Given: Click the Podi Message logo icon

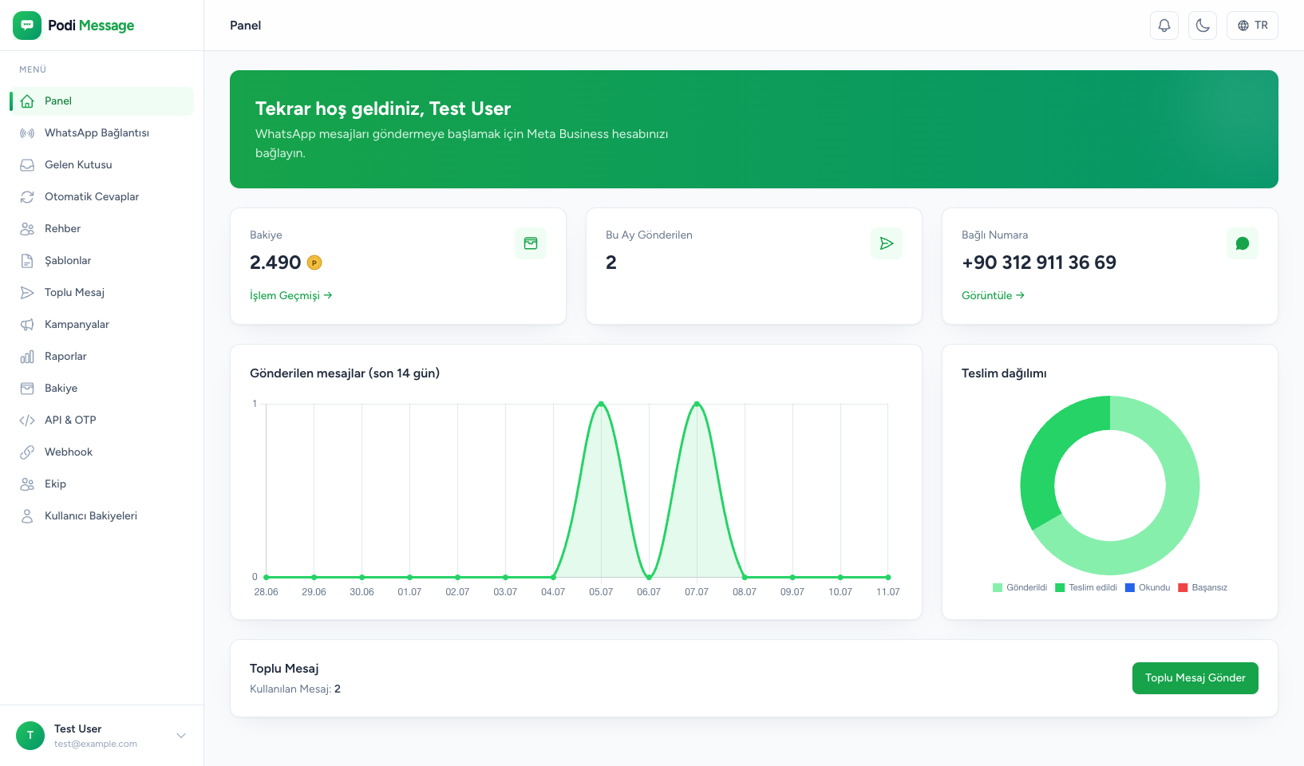Looking at the screenshot, I should (x=27, y=26).
